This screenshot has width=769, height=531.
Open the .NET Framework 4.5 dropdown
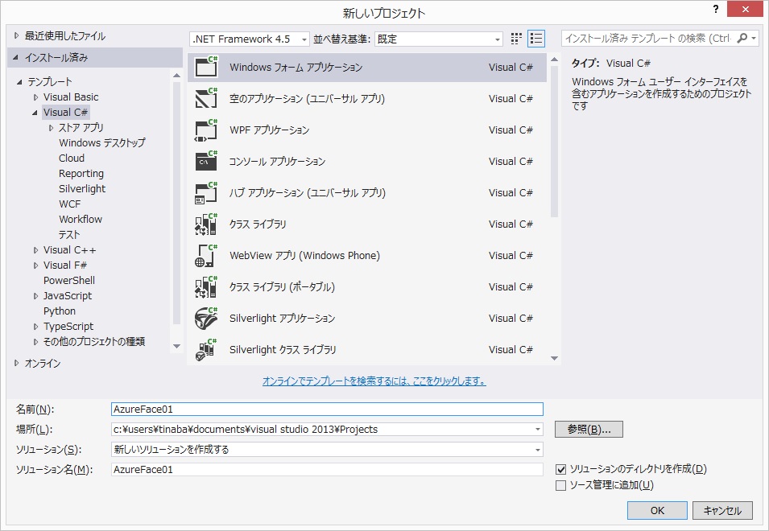click(x=250, y=39)
